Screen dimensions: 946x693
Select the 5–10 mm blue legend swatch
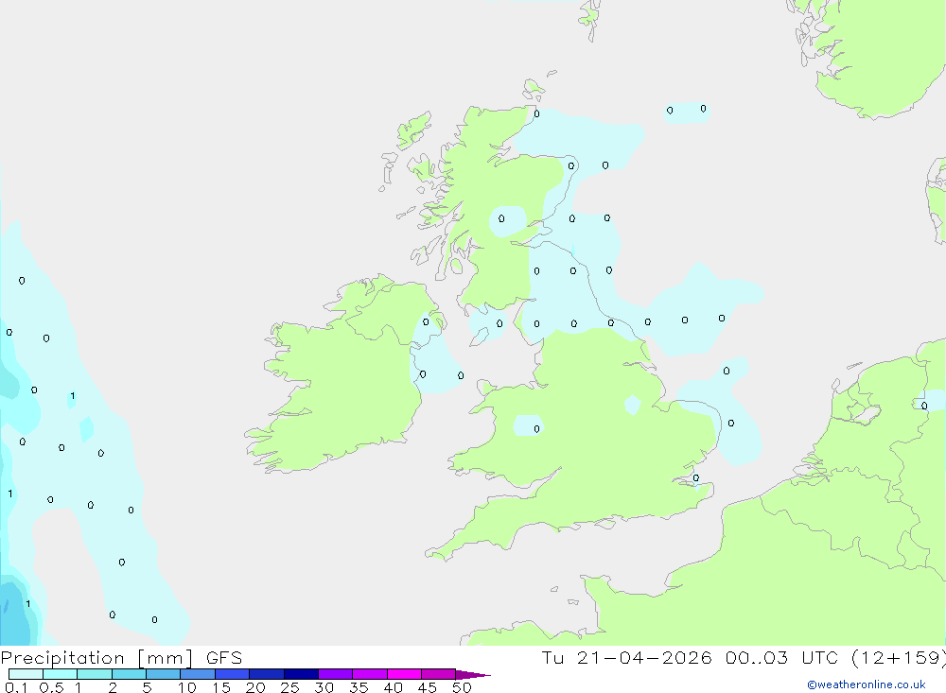[163, 674]
